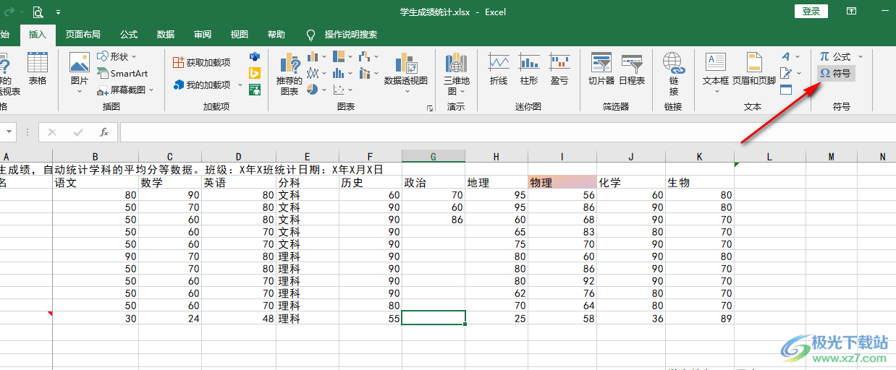Click the 登录 sign-in button
The image size is (896, 370).
[x=811, y=12]
